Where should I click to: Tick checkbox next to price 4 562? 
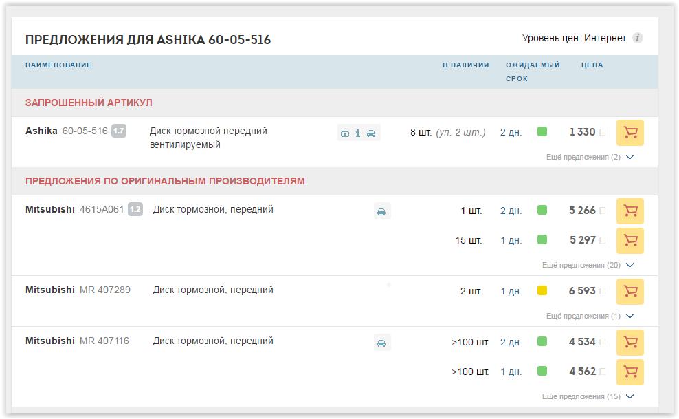(x=602, y=372)
